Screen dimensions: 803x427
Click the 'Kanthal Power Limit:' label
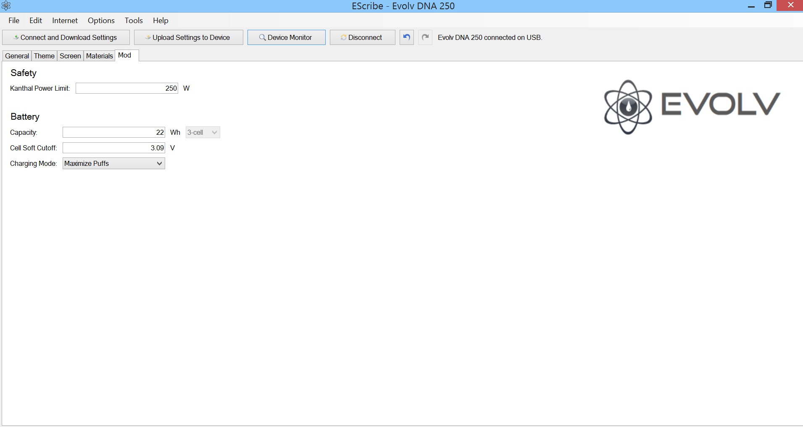coord(40,88)
